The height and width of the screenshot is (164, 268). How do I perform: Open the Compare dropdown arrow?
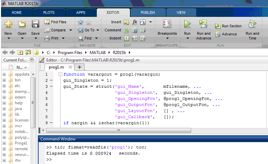(70, 30)
